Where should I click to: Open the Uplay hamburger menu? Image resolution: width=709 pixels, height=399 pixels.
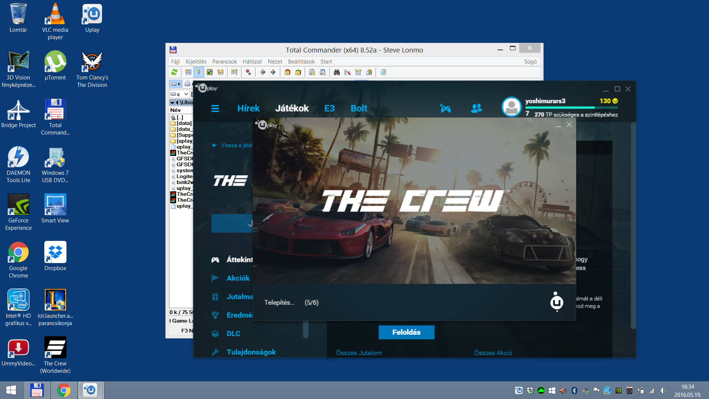(x=215, y=108)
